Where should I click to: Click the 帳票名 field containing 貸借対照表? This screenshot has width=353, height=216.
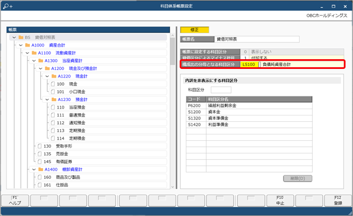pyautogui.click(x=257, y=39)
